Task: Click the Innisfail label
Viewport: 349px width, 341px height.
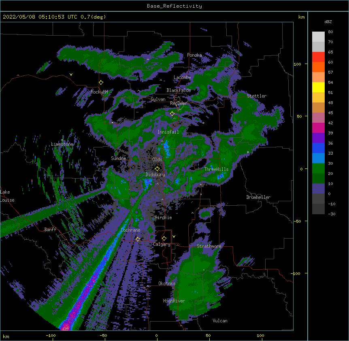Action: 168,132
